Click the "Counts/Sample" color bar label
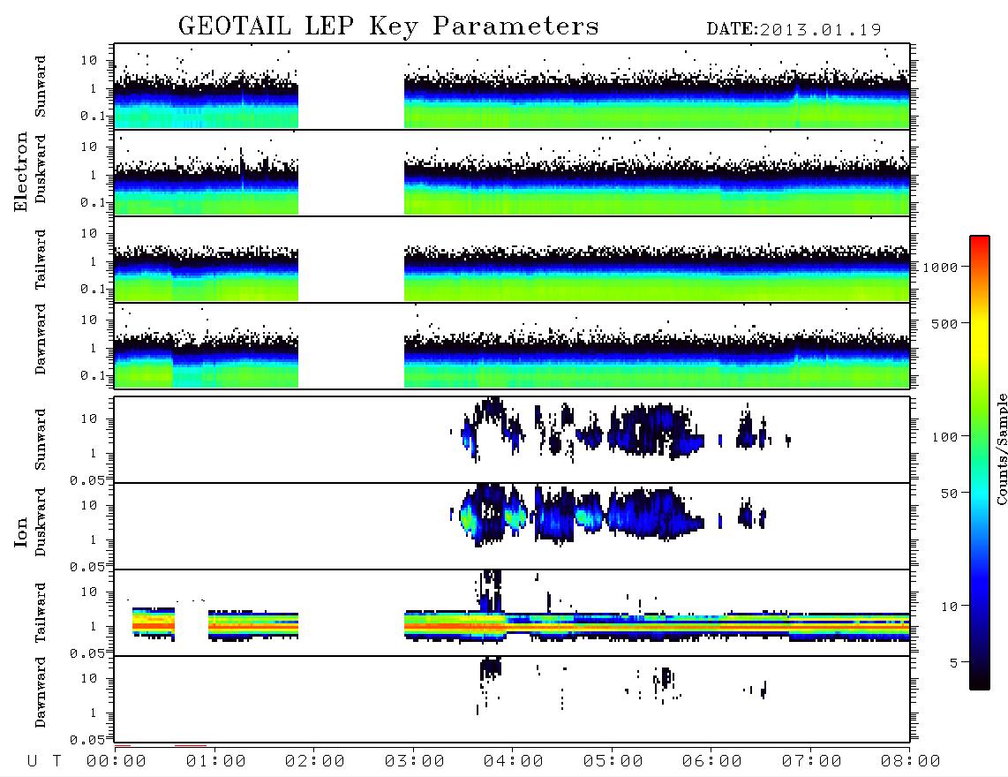The width and height of the screenshot is (1008, 777). point(1001,449)
